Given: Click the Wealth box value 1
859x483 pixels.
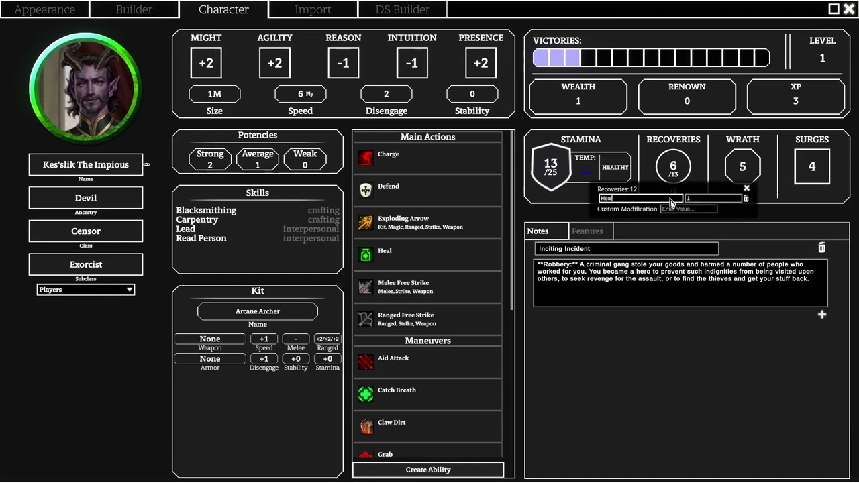Looking at the screenshot, I should 578,96.
